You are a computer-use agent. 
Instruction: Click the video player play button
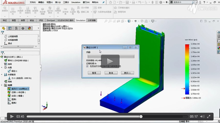click(12, 116)
